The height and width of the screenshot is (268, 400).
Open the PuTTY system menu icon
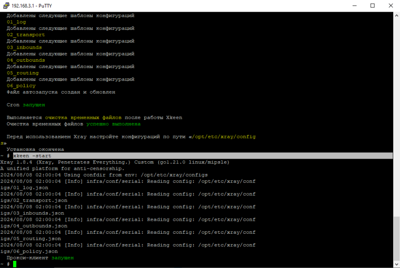point(5,5)
